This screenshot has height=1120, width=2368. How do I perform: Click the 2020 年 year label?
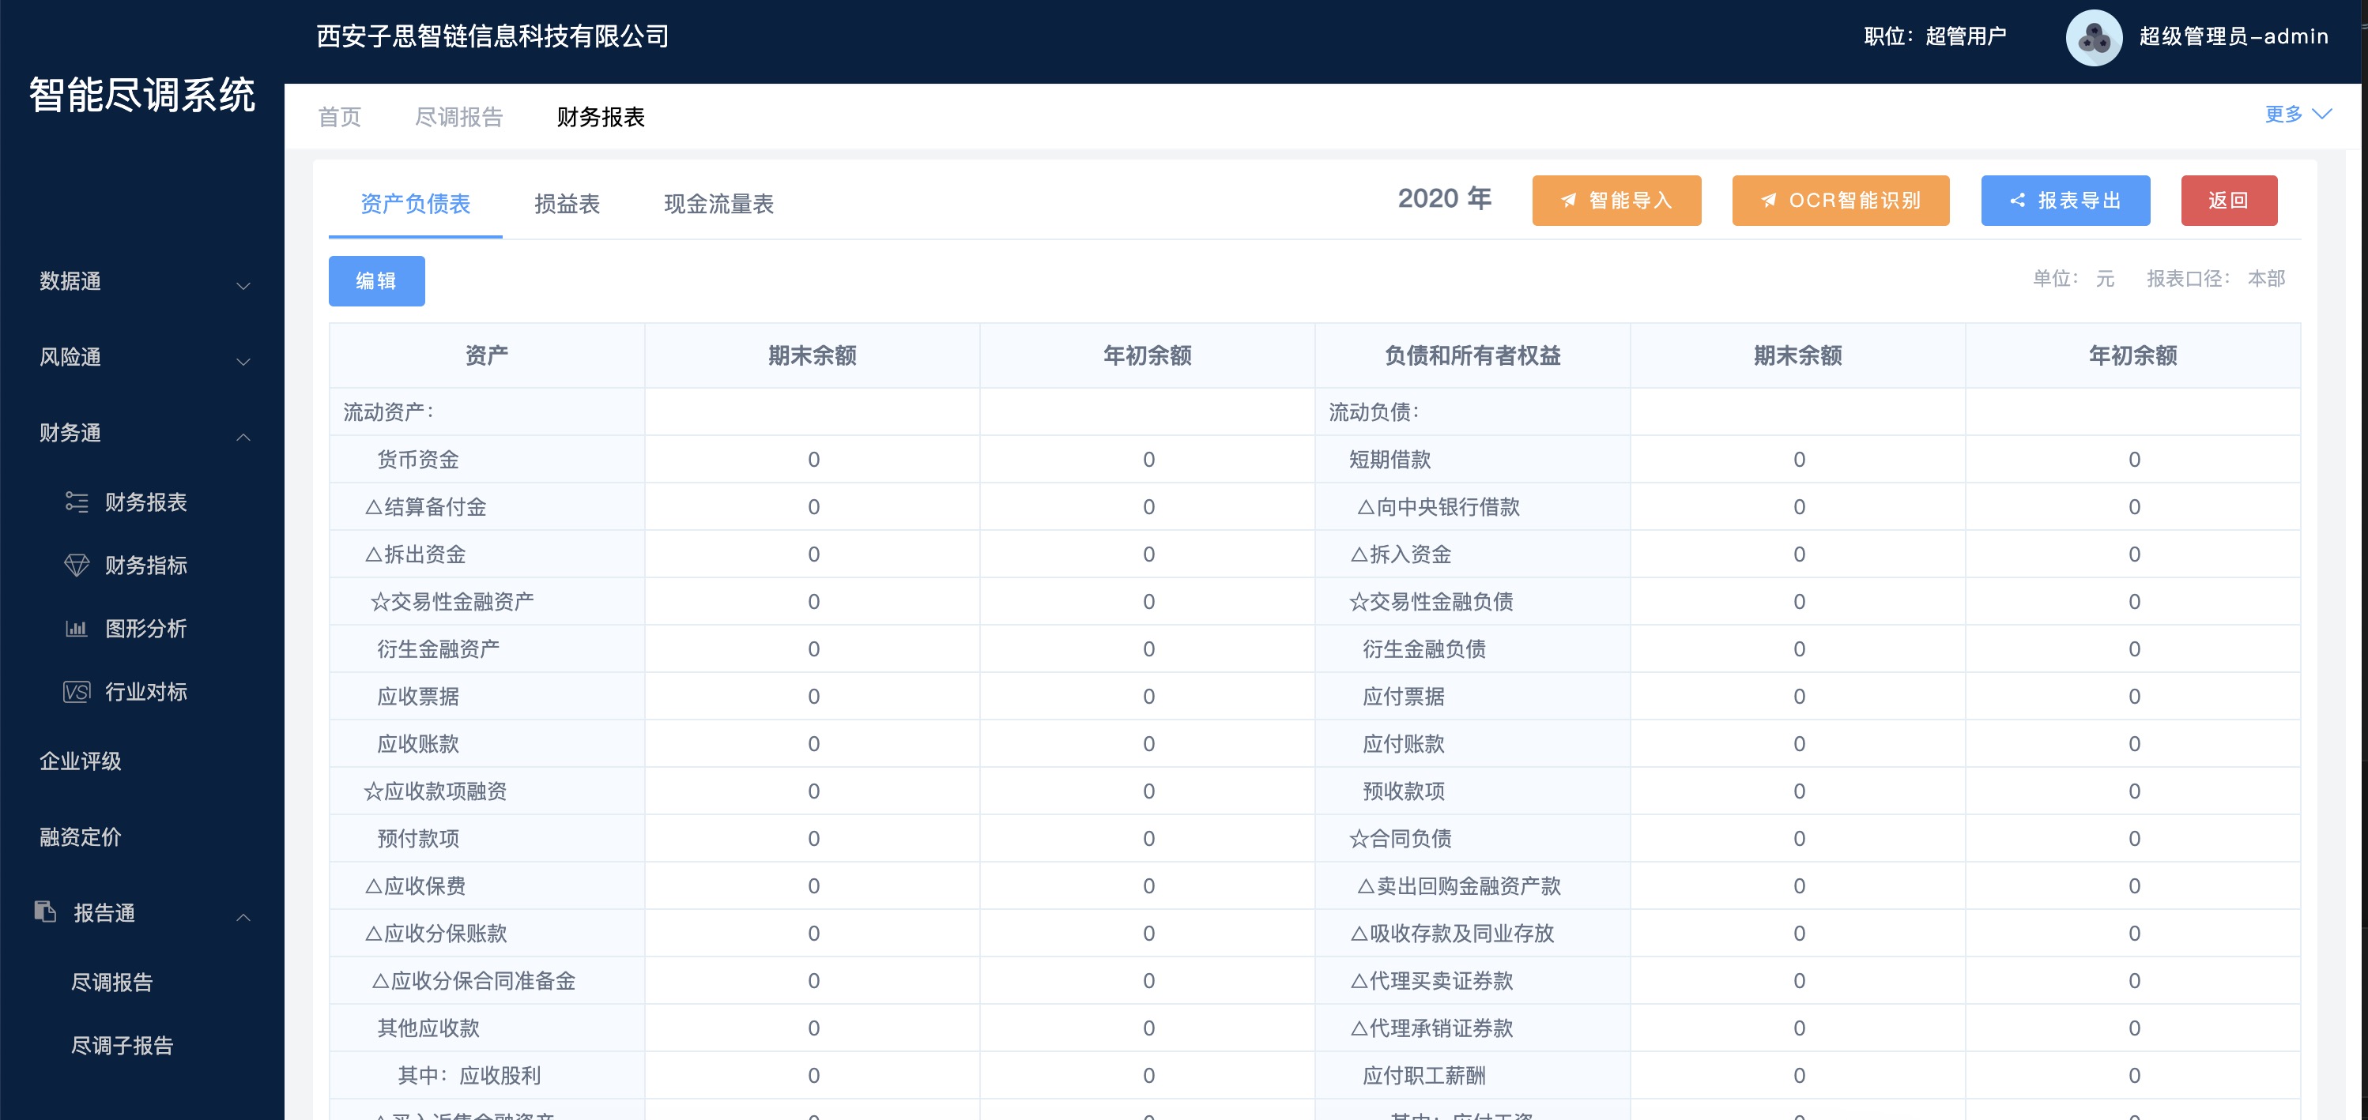[x=1444, y=198]
